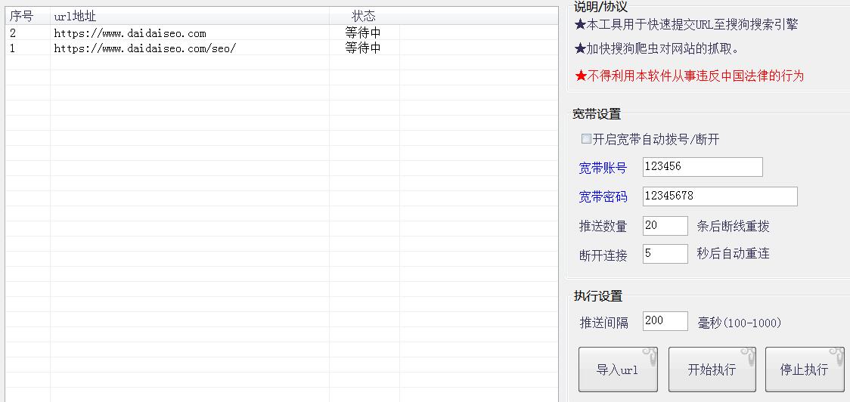Screen dimensions: 850x402
Task: Start the task with 开始执行
Action: [712, 370]
